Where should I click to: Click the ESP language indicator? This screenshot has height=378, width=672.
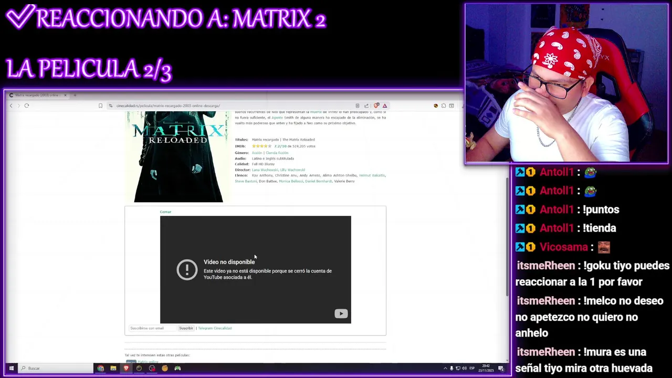pyautogui.click(x=472, y=369)
